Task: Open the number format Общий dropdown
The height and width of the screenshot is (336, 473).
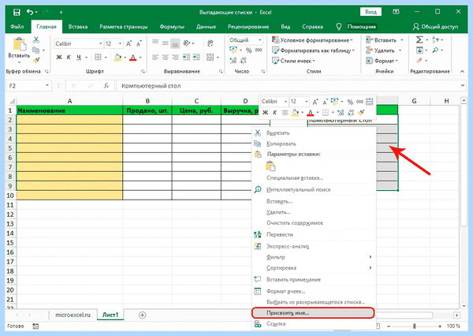Action: pos(259,40)
